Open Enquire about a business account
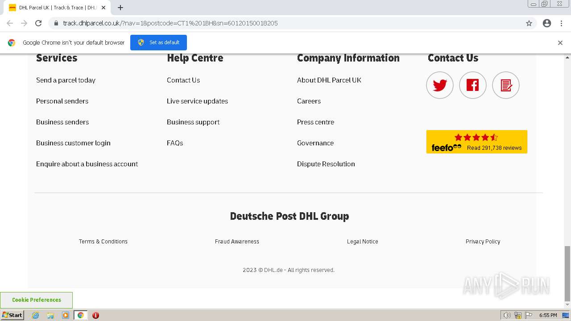Screen dimensions: 571x321 click(87, 164)
